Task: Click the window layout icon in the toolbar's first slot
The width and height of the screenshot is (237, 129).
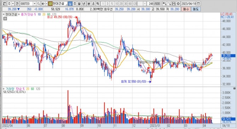Action: tap(5, 4)
